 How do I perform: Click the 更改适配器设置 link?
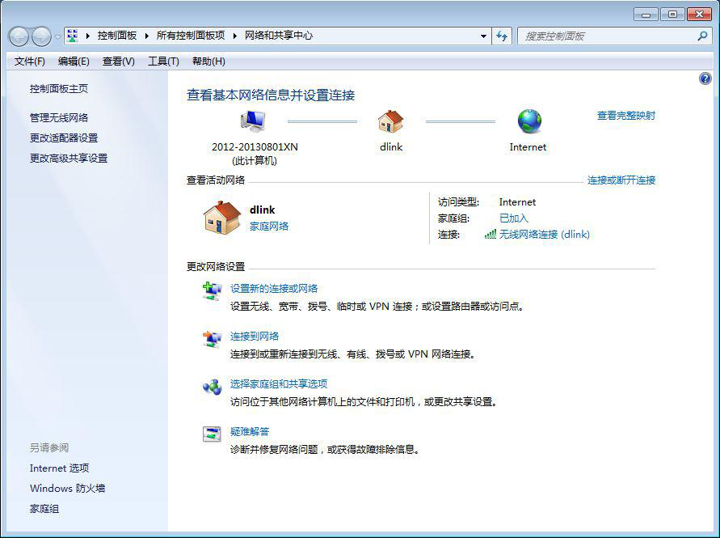coord(64,138)
